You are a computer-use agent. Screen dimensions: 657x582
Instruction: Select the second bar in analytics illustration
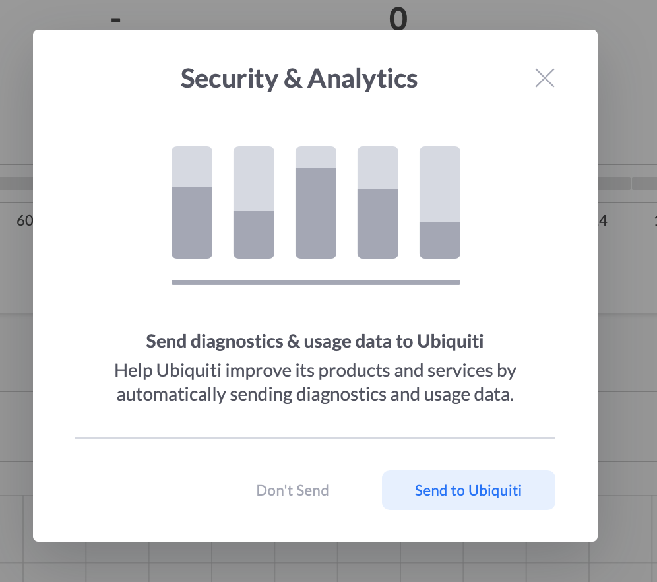tap(254, 203)
